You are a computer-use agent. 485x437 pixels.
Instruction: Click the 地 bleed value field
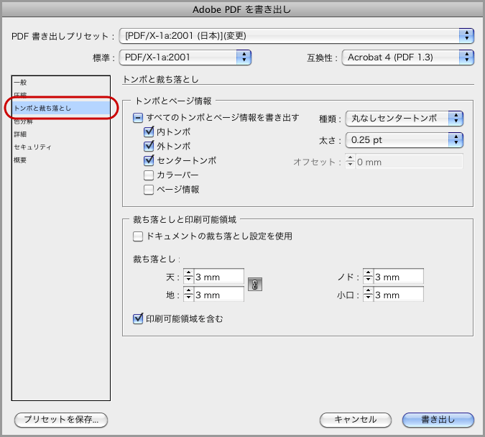pos(218,295)
